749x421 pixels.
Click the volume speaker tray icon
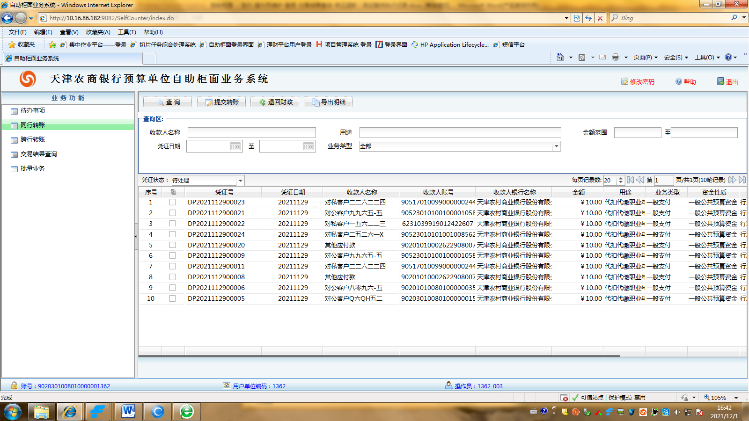point(677,412)
